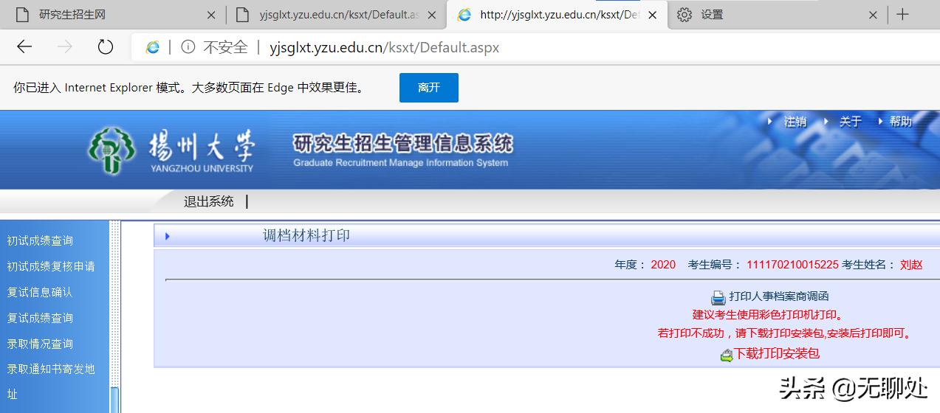Click the page icon on the 研究生招生网 tab
The height and width of the screenshot is (413, 940).
(22, 15)
